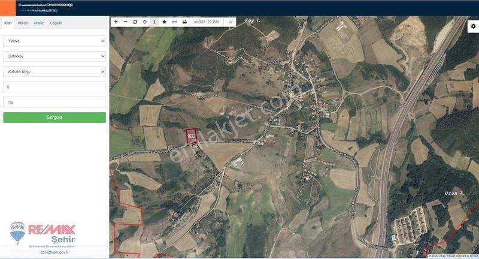Open map settings gear icon
Image resolution: width=479 pixels, height=259 pixels.
point(473,26)
